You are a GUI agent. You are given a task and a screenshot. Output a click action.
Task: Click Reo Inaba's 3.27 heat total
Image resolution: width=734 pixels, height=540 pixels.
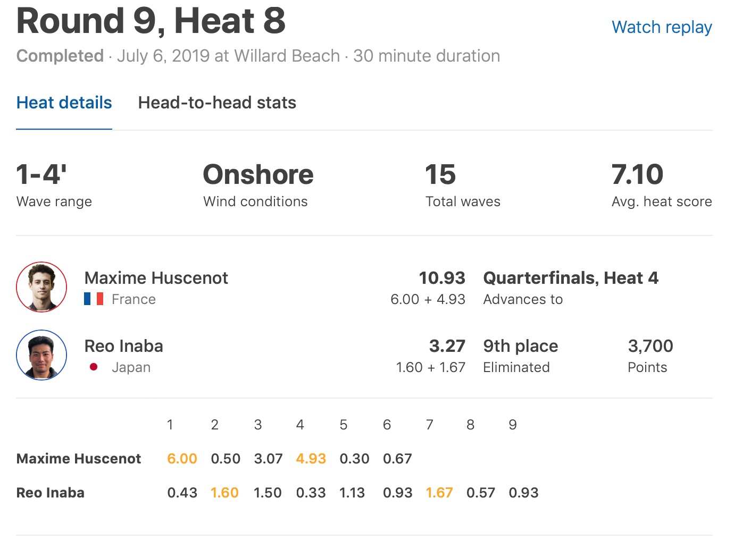tap(447, 346)
